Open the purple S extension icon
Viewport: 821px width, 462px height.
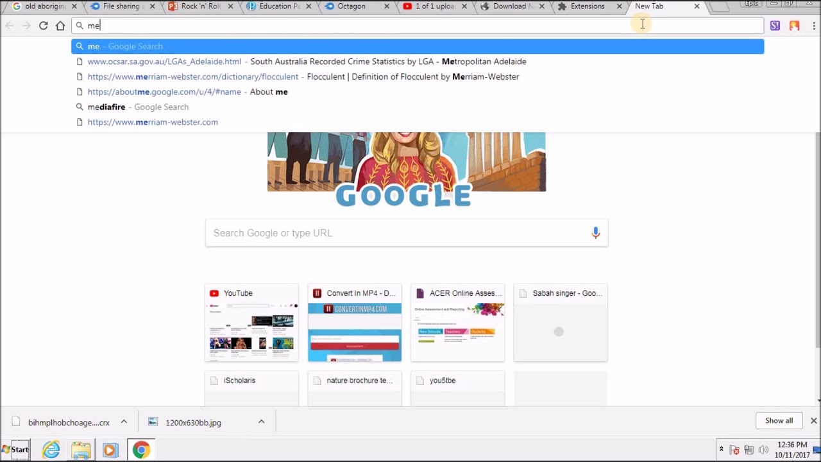775,26
